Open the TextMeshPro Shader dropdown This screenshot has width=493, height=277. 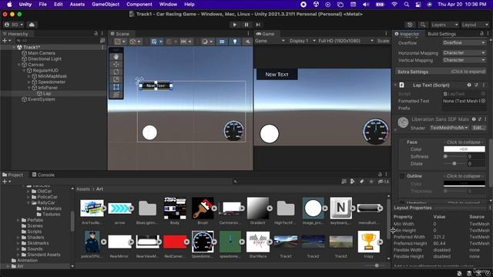tap(449, 128)
